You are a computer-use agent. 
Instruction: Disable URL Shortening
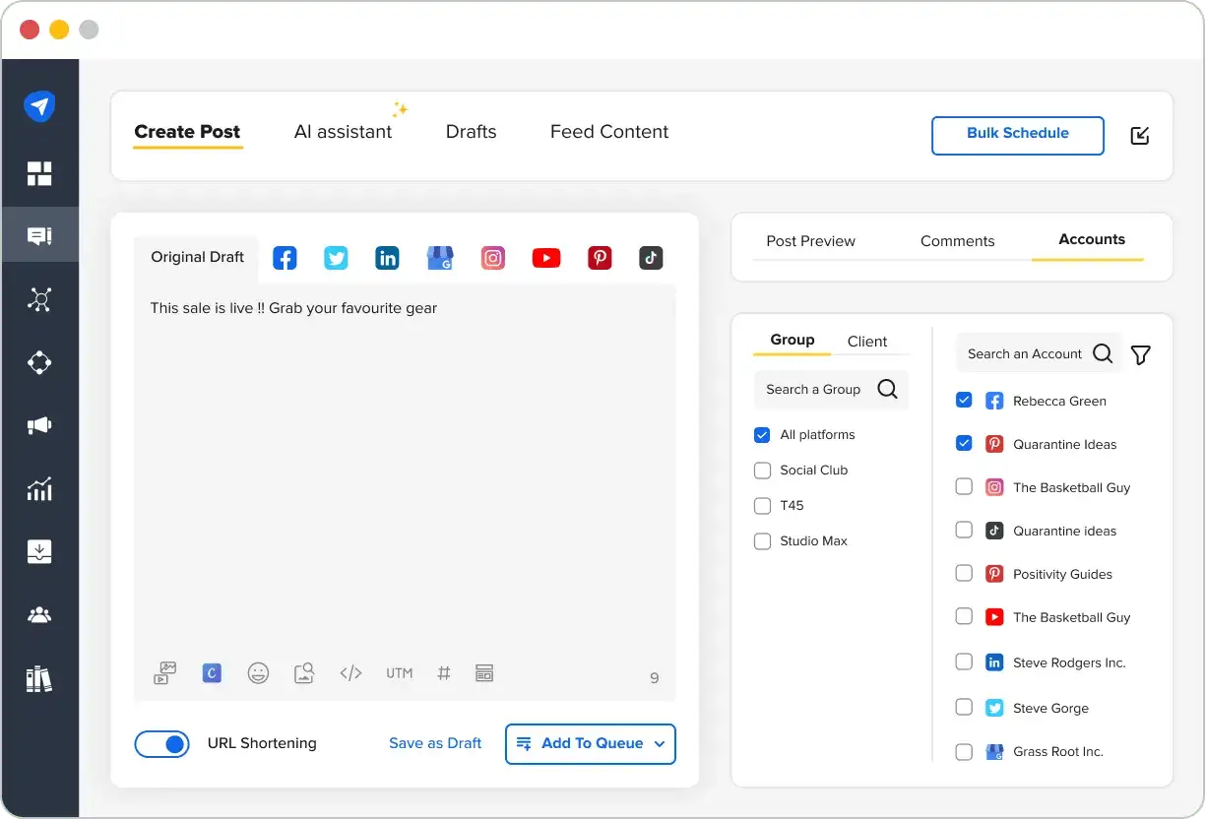[161, 744]
